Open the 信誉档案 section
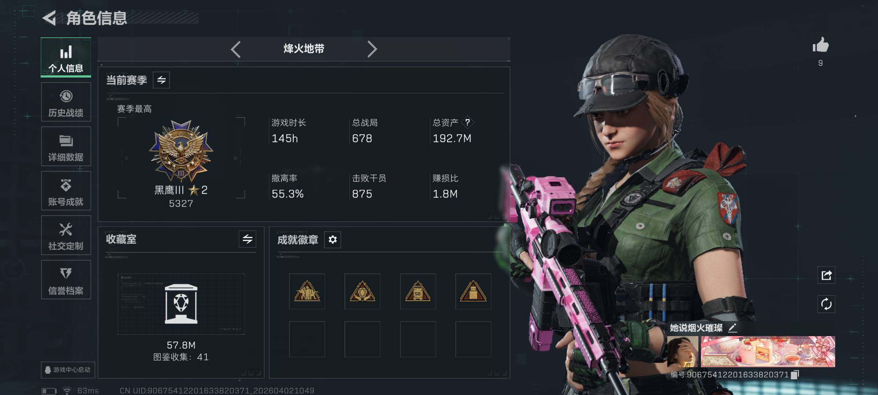The width and height of the screenshot is (878, 395). point(66,280)
